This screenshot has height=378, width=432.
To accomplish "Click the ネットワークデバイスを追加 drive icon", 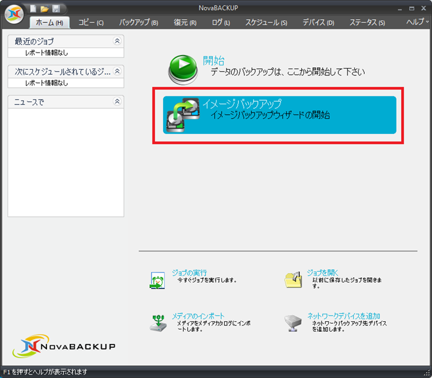I will click(293, 323).
